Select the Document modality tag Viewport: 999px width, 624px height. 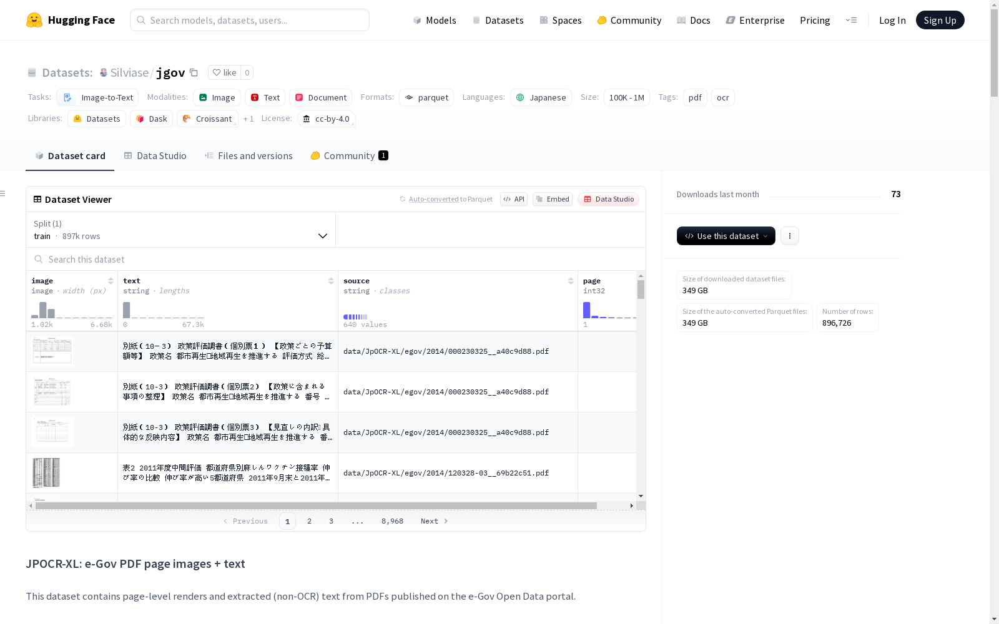(x=320, y=97)
